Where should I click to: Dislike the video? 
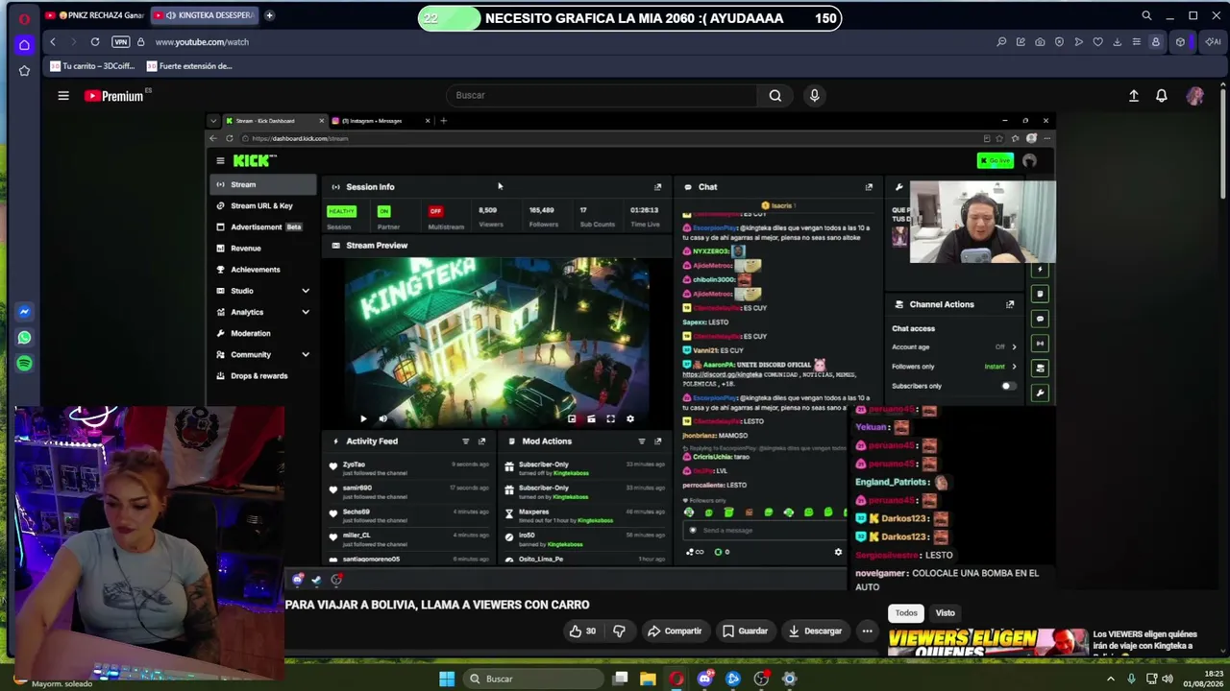pyautogui.click(x=619, y=631)
